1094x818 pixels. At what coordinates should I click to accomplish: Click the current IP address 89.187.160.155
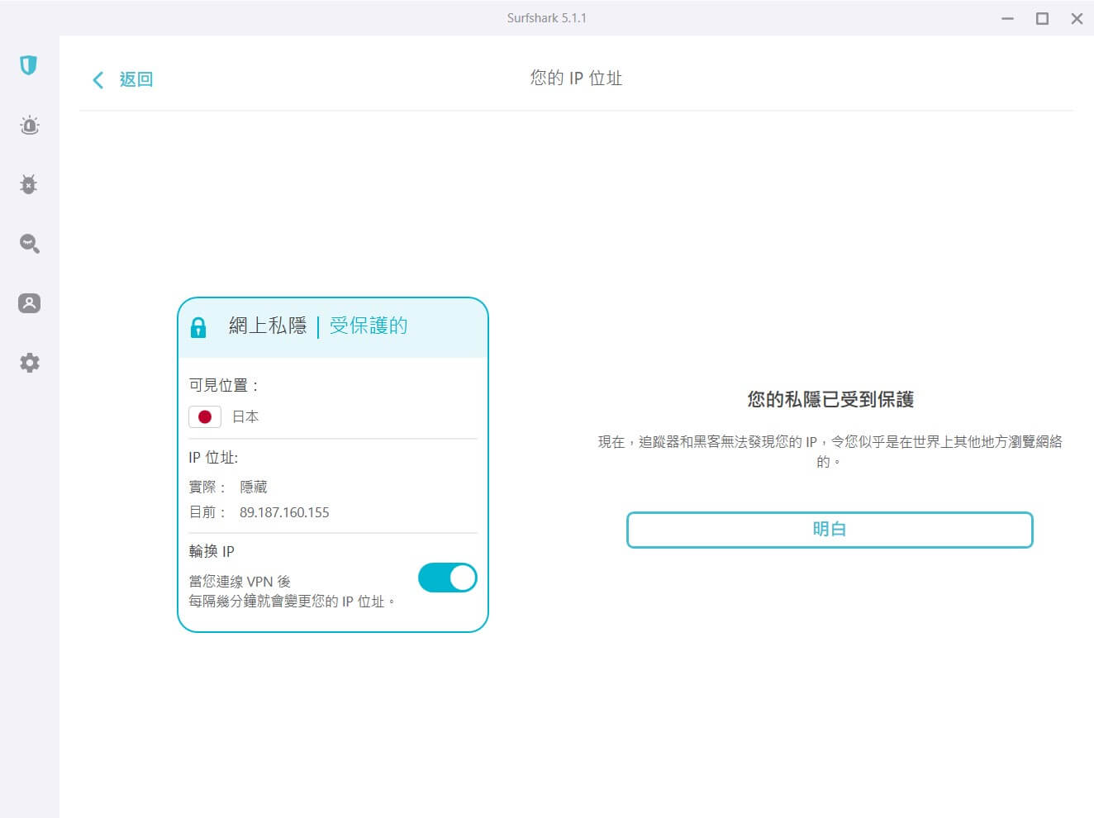[284, 512]
